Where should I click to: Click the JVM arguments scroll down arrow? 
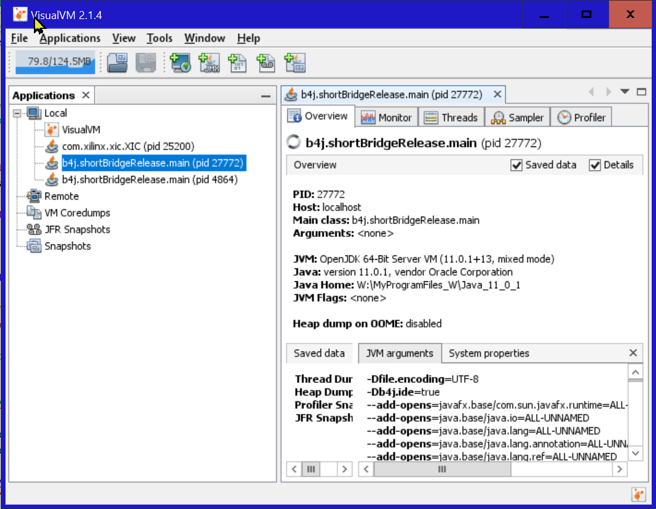pos(635,453)
